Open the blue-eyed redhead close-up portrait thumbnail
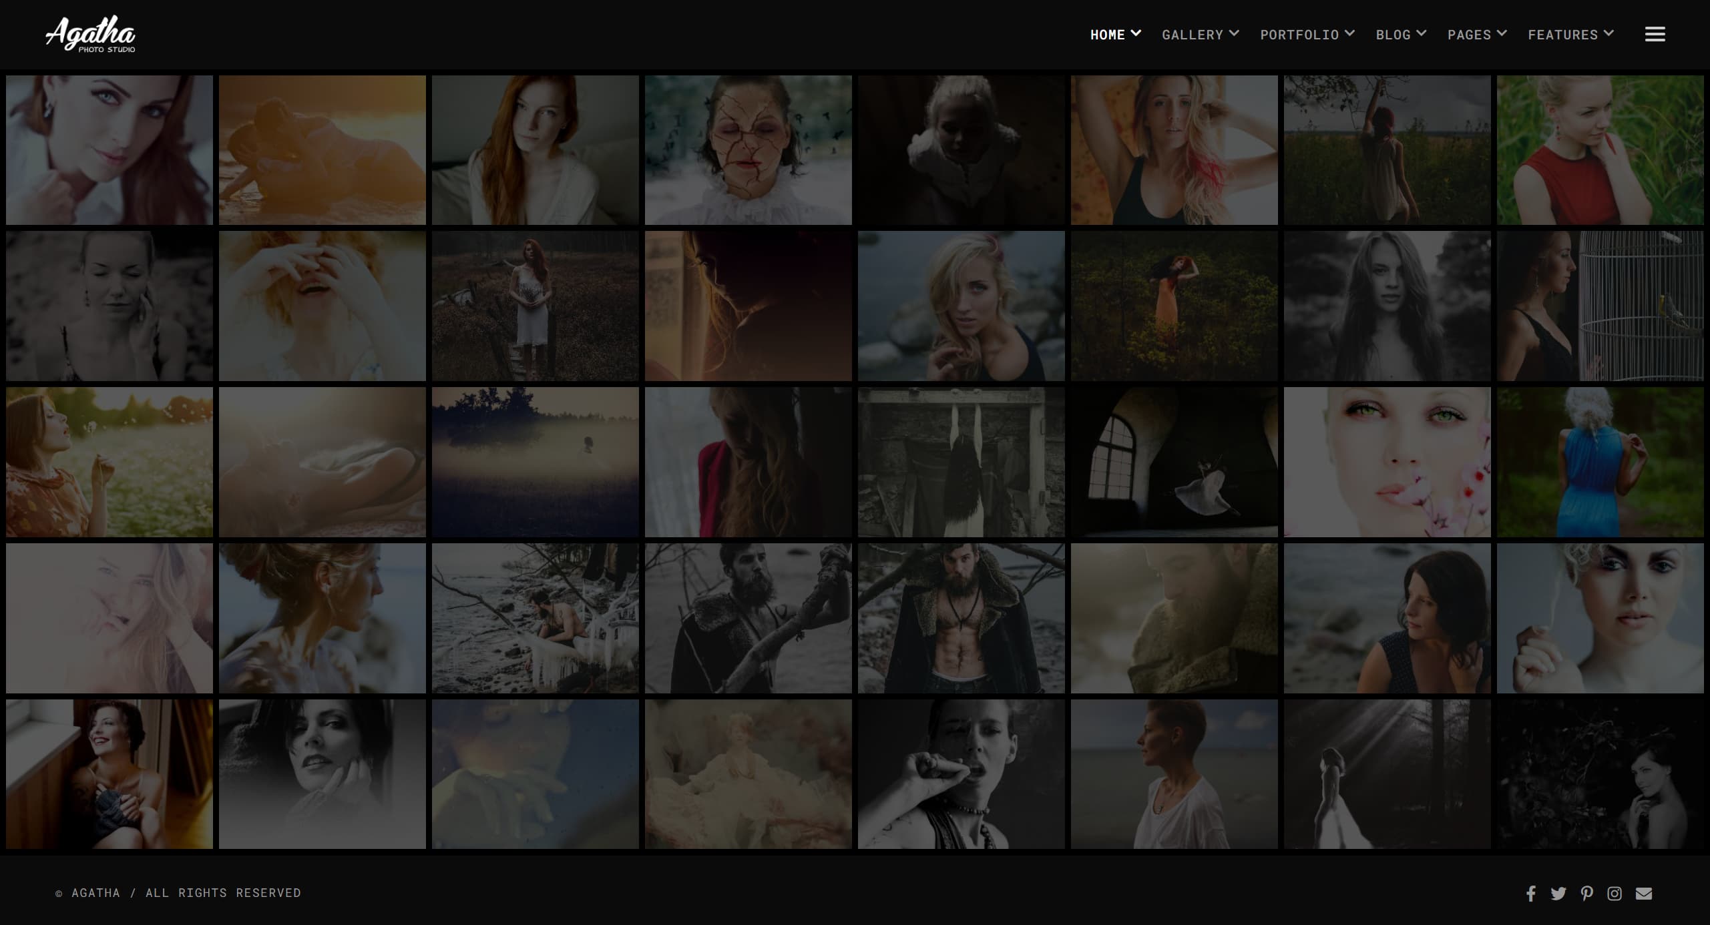Viewport: 1710px width, 925px height. [110, 150]
